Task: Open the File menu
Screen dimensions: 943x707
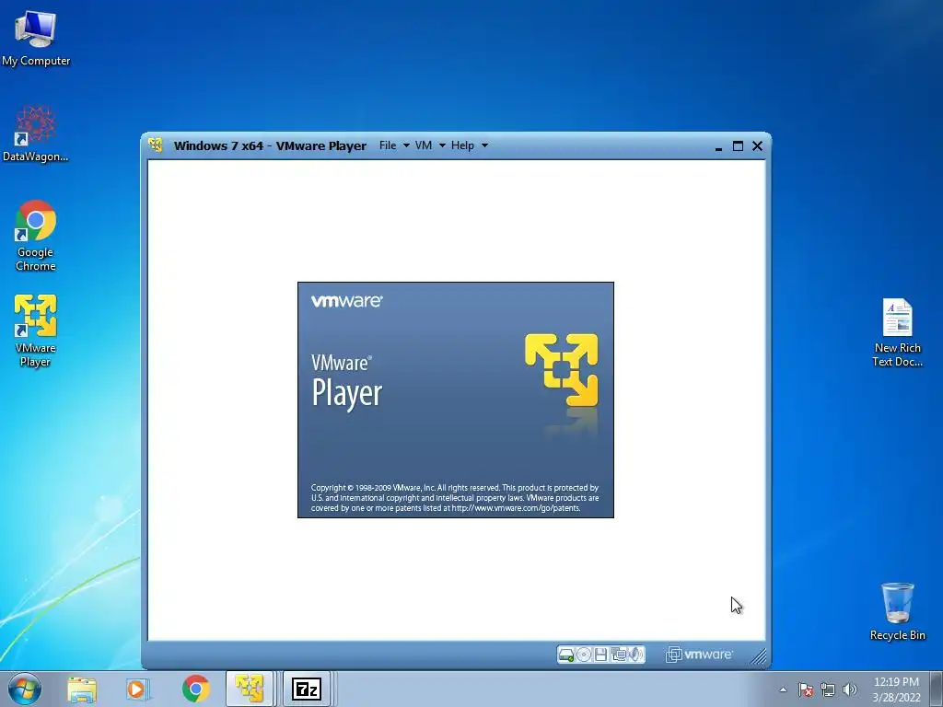Action: 388,145
